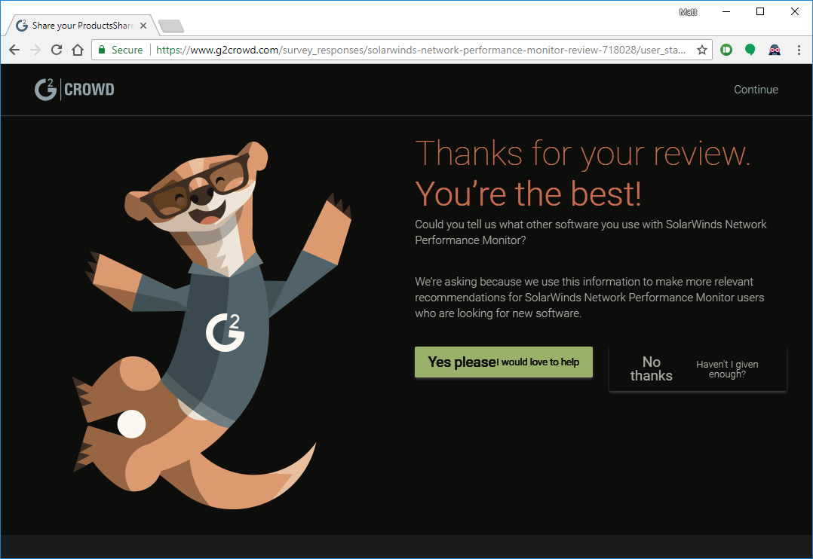Viewport: 813px width, 559px height.
Task: Click No thanks button
Action: click(x=698, y=368)
